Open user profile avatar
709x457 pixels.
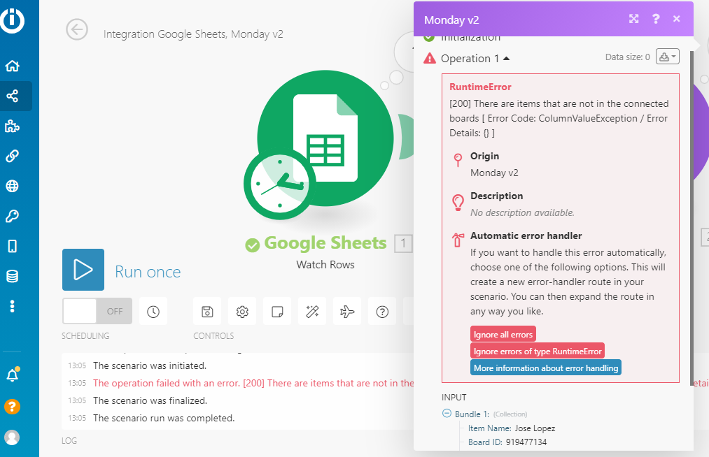12,437
